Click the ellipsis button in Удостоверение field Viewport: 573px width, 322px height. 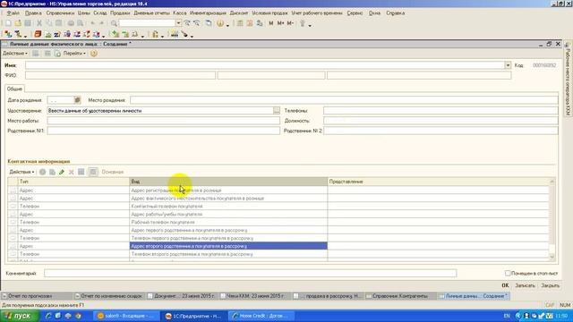coord(277,110)
